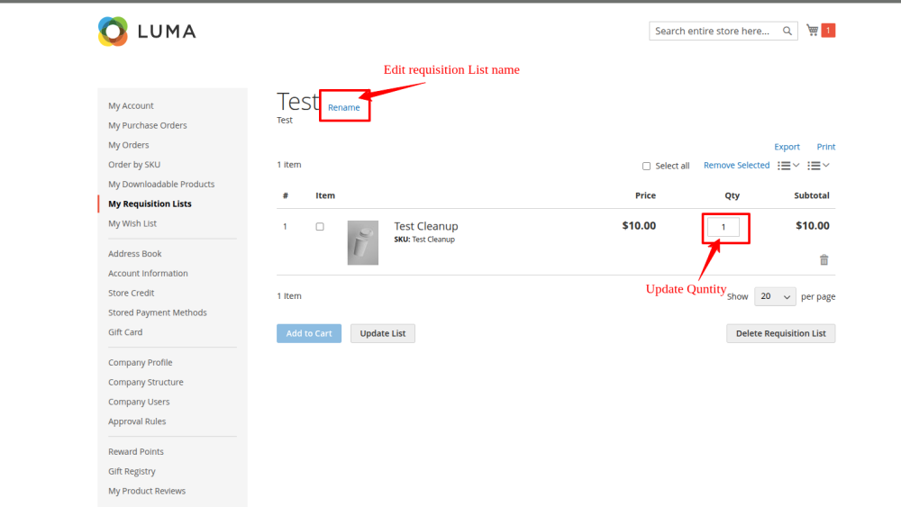The height and width of the screenshot is (507, 901).
Task: Open the rightmost list-action dropdown icon
Action: [818, 166]
